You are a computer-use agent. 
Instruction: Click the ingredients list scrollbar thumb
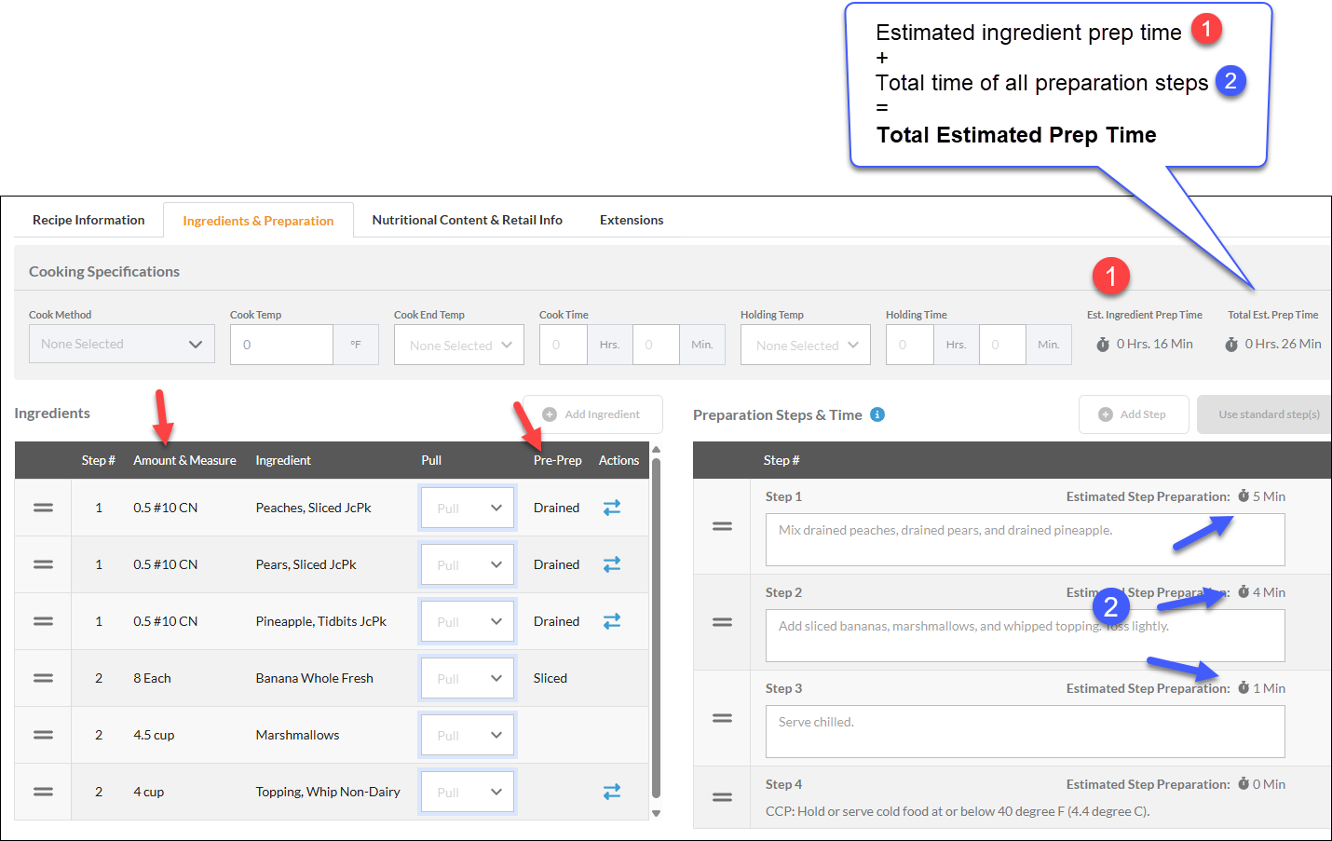pyautogui.click(x=656, y=628)
